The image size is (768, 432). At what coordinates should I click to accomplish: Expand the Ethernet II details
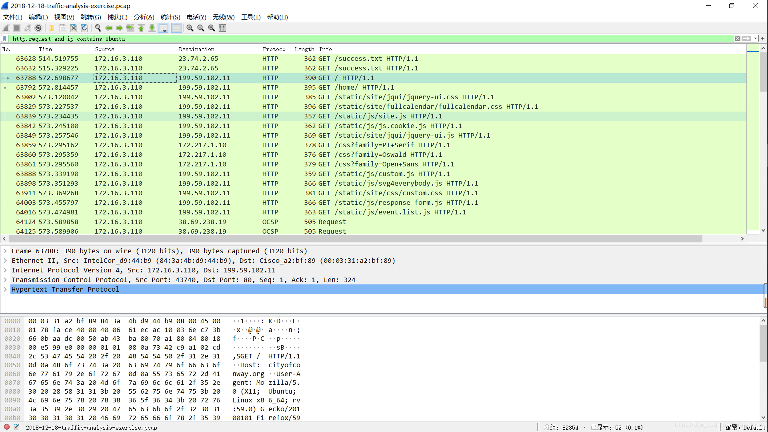tap(5, 261)
